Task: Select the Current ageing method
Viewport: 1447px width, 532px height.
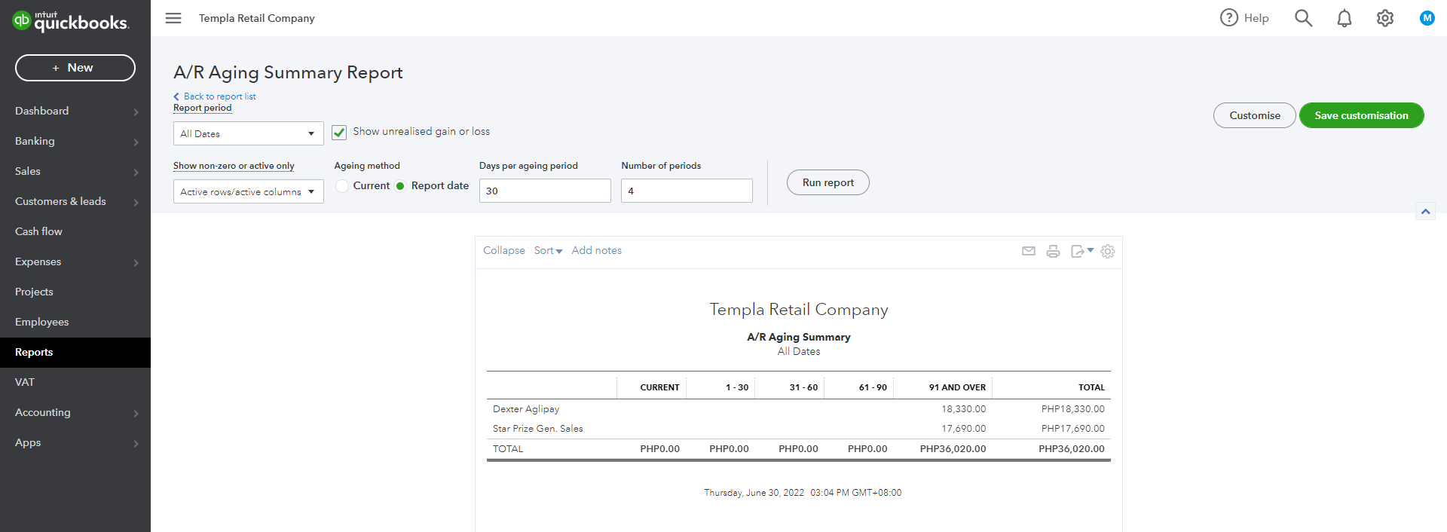Action: click(342, 185)
